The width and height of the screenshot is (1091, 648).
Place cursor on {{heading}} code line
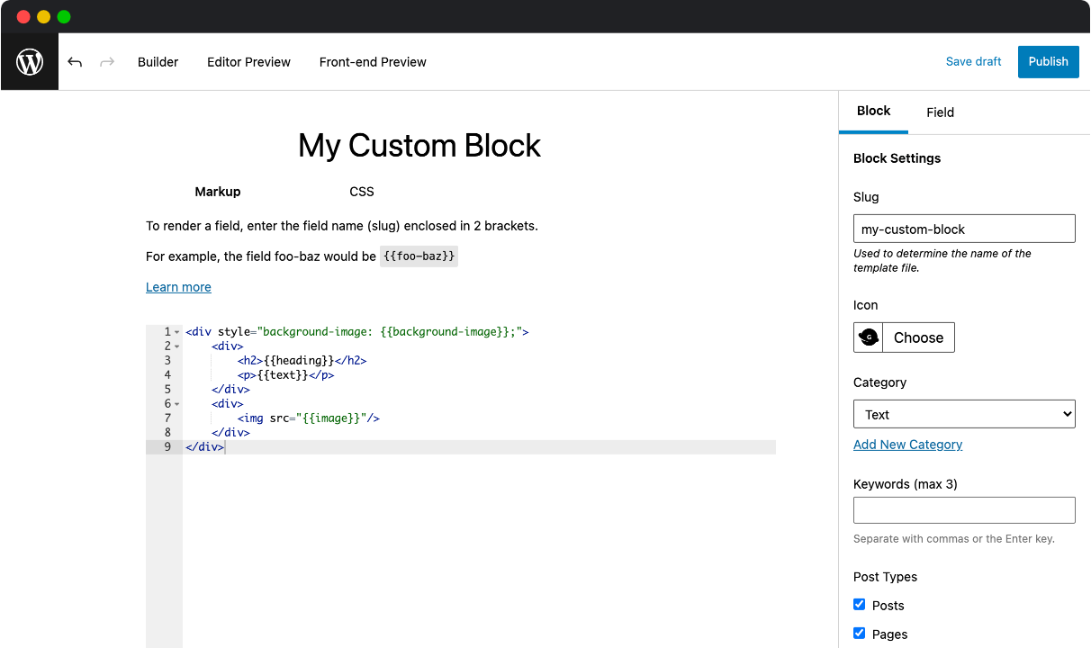[302, 360]
